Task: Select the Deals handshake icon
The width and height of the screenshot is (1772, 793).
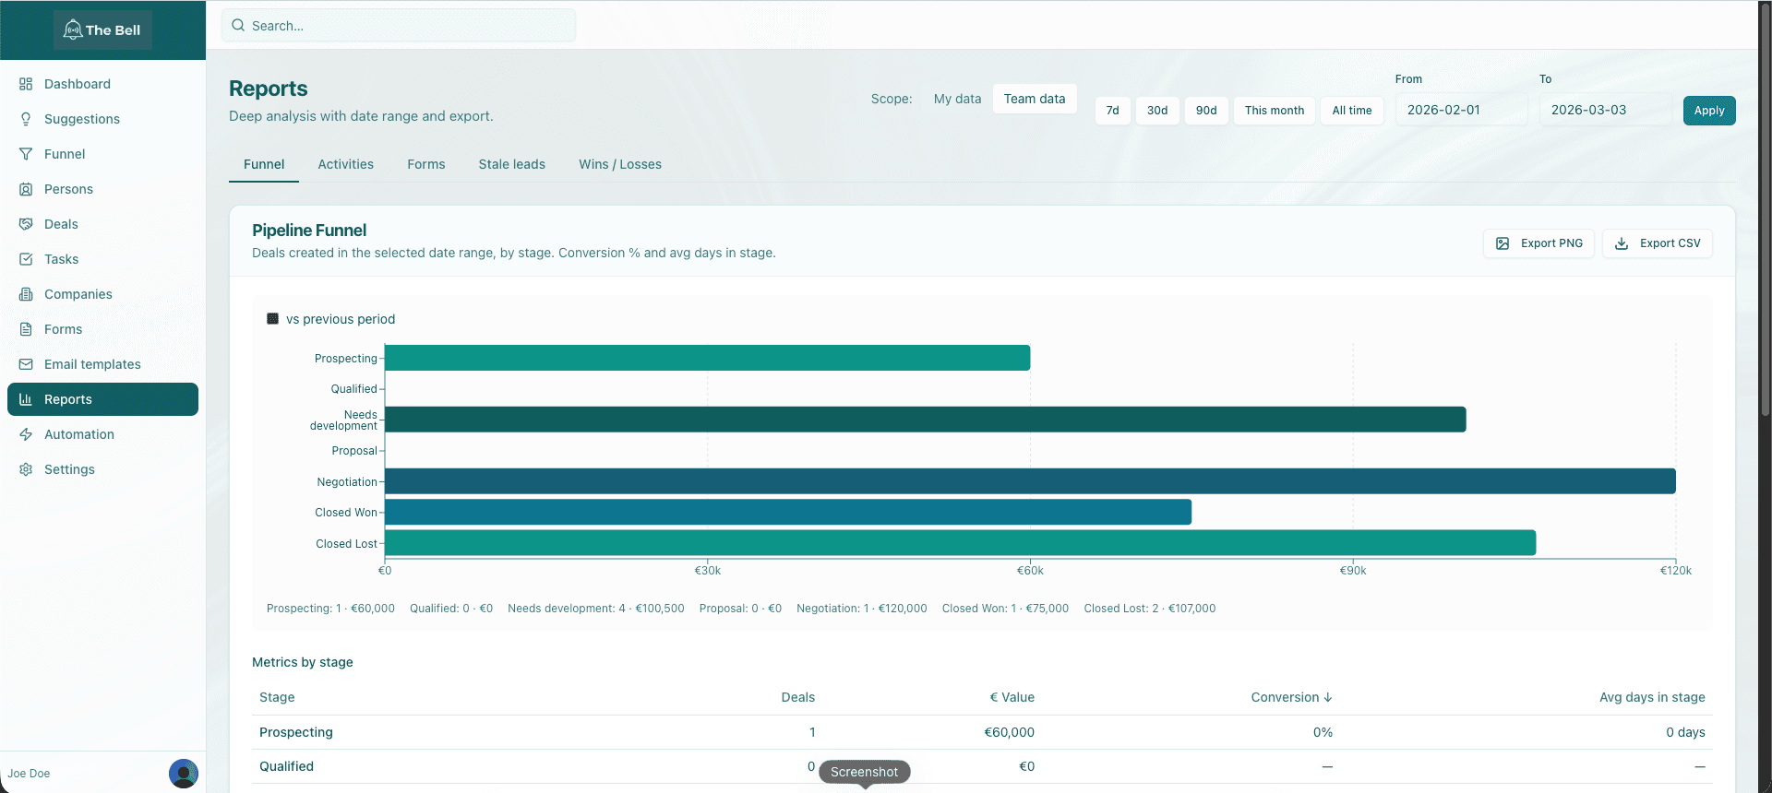Action: [26, 224]
